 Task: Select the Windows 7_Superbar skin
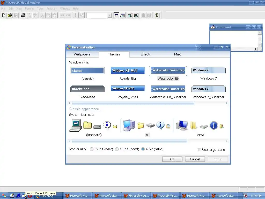[x=209, y=93]
